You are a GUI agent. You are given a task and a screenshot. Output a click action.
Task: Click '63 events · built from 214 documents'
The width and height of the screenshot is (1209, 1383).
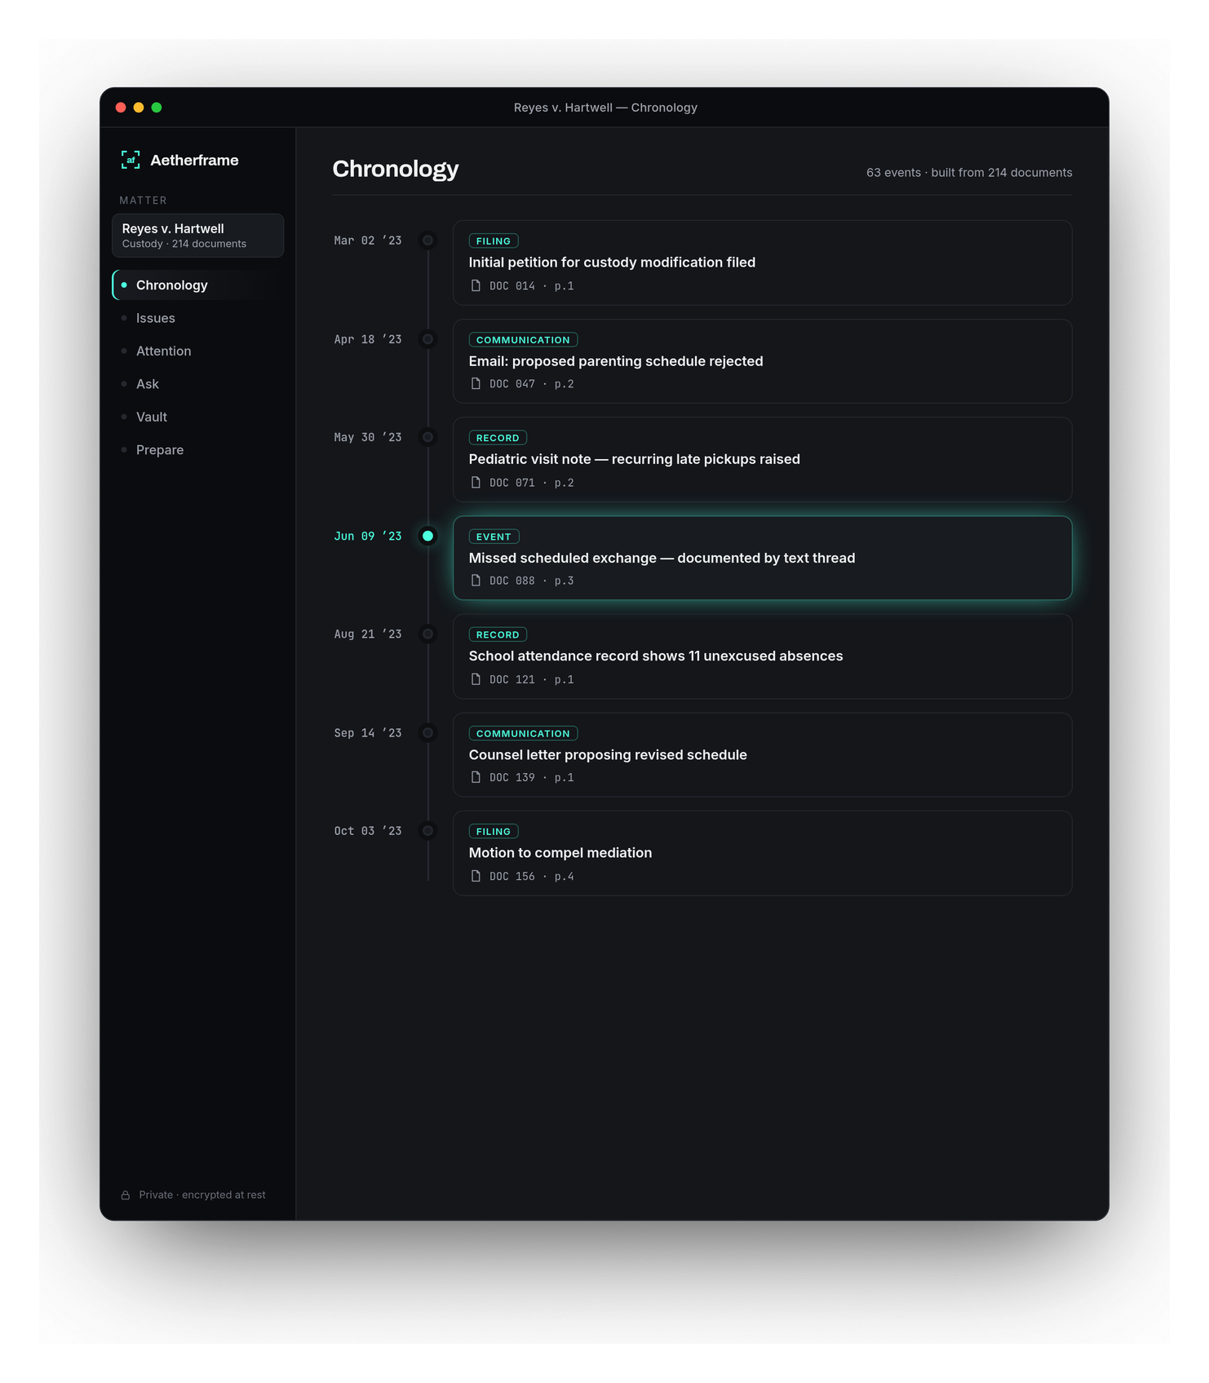[969, 172]
